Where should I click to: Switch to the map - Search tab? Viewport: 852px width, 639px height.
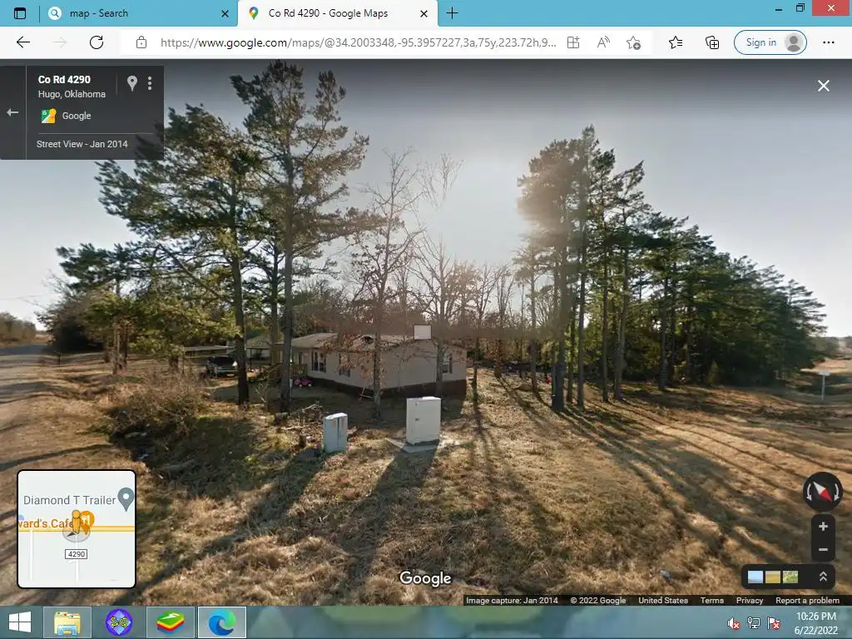click(139, 13)
